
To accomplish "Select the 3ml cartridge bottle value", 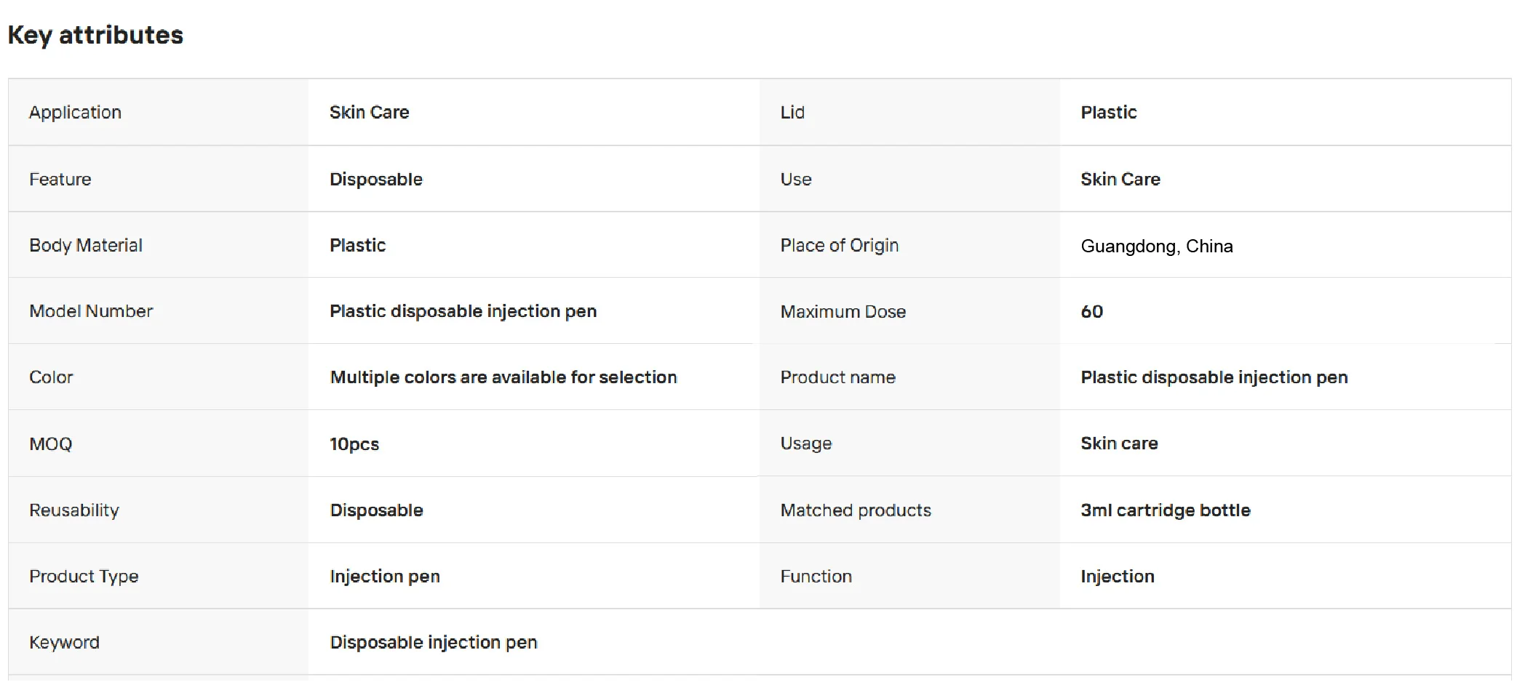I will (x=1166, y=510).
